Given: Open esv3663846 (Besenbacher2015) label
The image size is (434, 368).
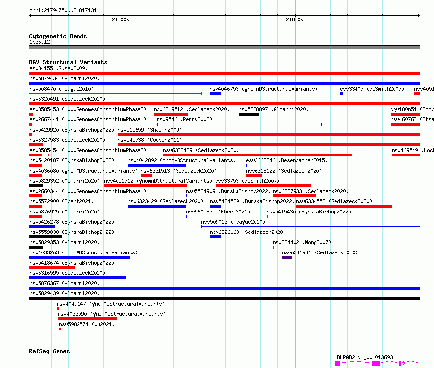Looking at the screenshot, I should (x=287, y=160).
